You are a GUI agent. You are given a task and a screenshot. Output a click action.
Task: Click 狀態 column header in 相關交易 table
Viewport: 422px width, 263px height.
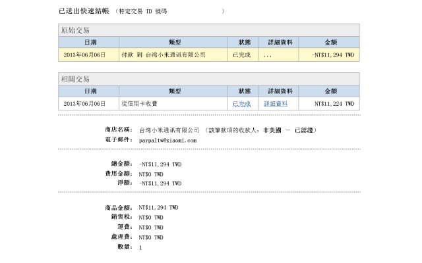pyautogui.click(x=243, y=91)
